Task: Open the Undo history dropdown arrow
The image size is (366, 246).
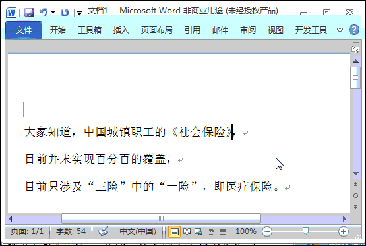Action: [53, 12]
